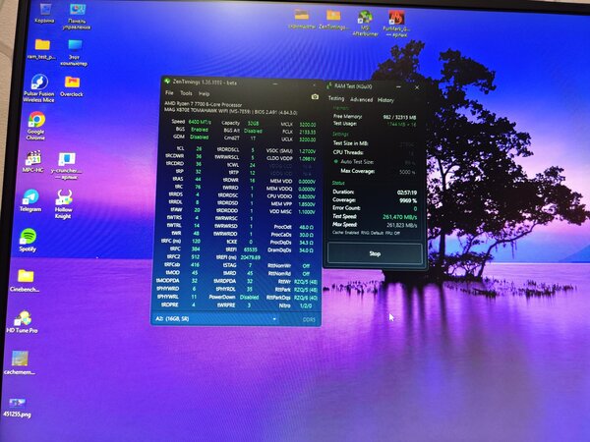Select the FCLK 2133.33 value
This screenshot has width=590, height=442.
pyautogui.click(x=308, y=133)
